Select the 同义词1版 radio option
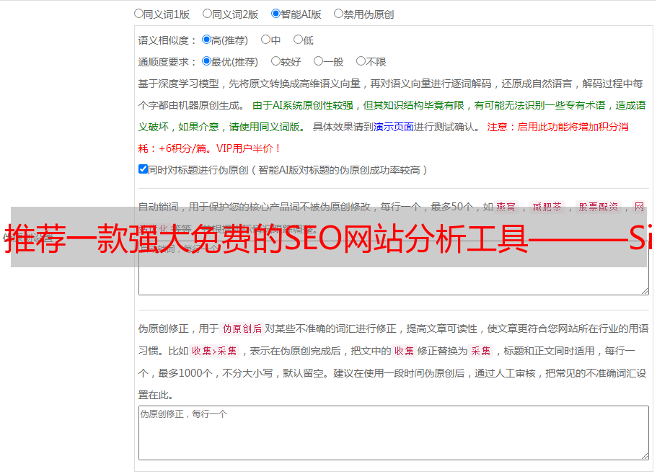This screenshot has height=474, width=657. (x=138, y=14)
